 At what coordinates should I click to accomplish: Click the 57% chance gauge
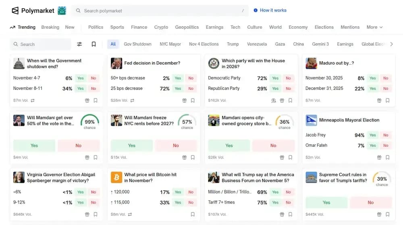pos(187,122)
